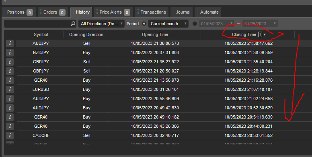Screen dimensions: 312x157
Task: Switch to the Orders tab
Action: (x=53, y=12)
